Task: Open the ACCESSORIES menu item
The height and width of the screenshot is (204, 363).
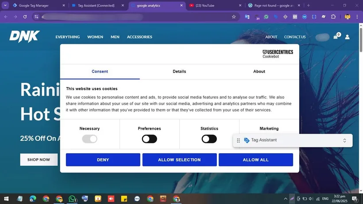Action: coord(139,37)
